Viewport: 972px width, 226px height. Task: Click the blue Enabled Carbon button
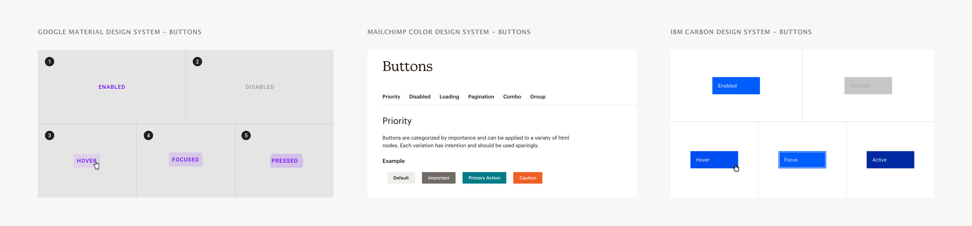[x=736, y=85]
